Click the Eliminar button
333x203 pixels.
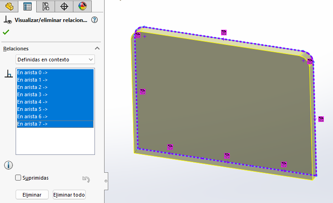[32, 194]
